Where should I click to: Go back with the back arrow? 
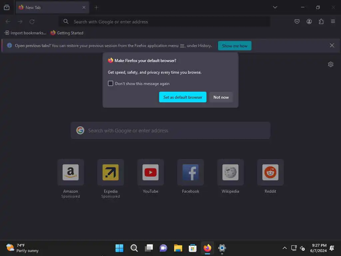(x=8, y=22)
